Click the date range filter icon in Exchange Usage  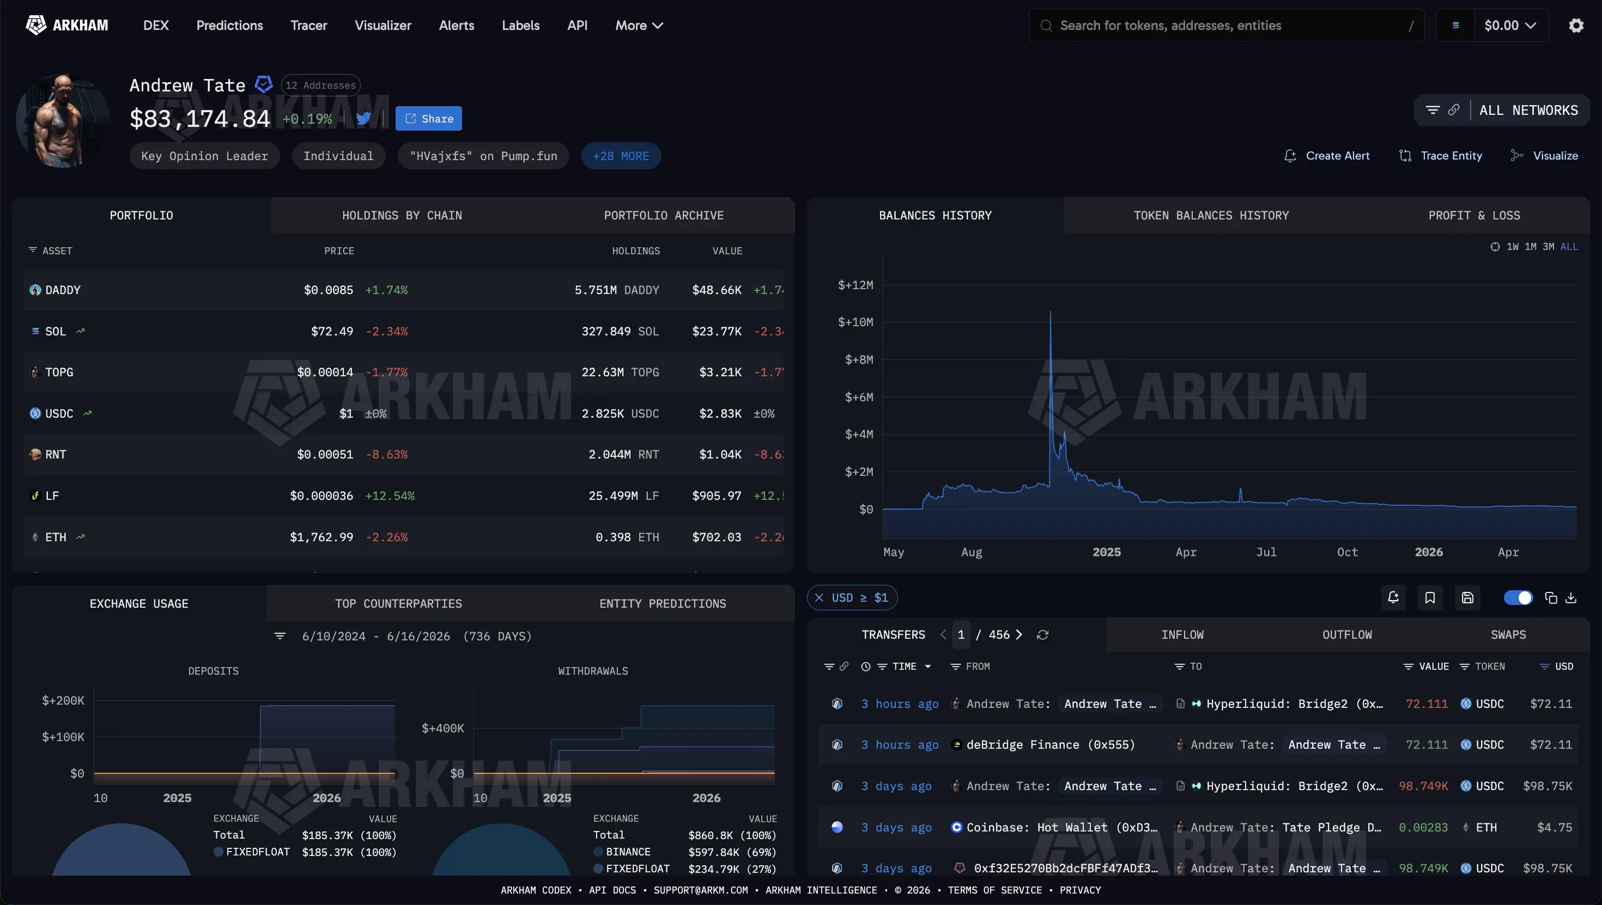pyautogui.click(x=280, y=637)
